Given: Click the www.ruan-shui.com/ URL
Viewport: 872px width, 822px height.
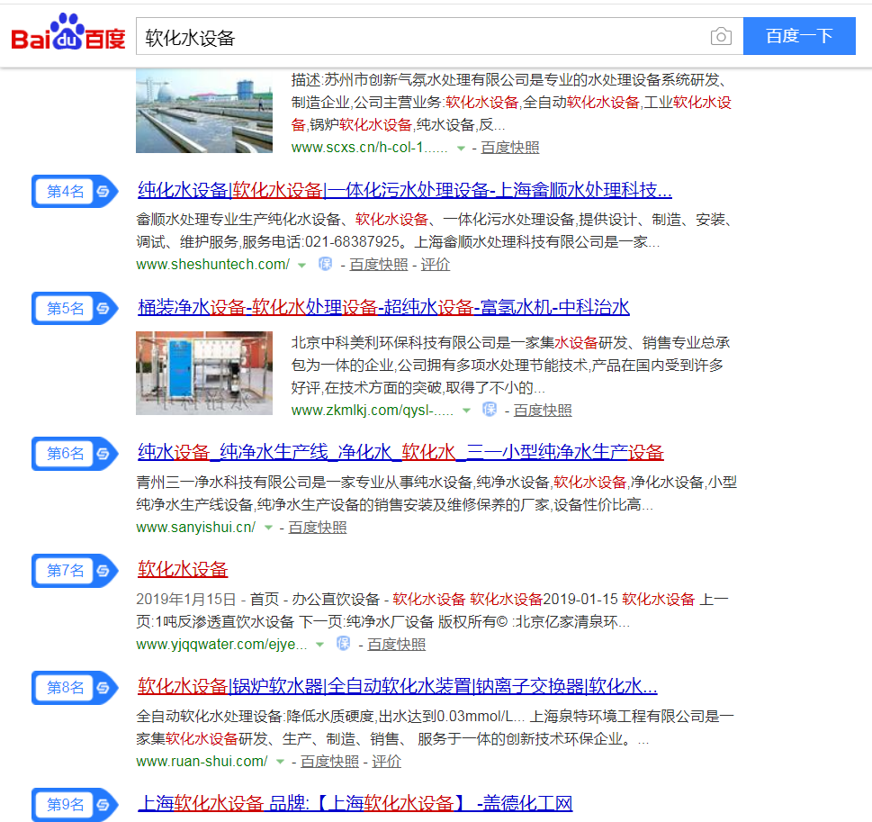Looking at the screenshot, I should [202, 762].
